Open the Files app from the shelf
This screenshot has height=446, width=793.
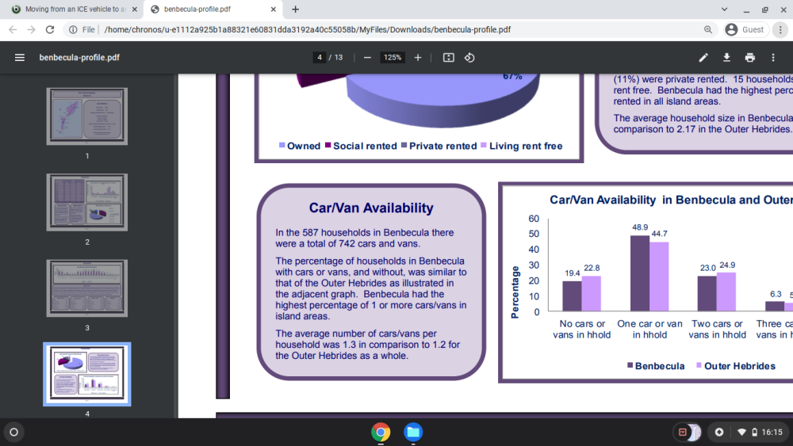coord(413,433)
